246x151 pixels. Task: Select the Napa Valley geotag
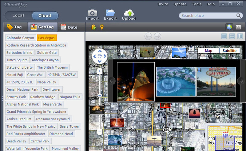click(x=47, y=82)
